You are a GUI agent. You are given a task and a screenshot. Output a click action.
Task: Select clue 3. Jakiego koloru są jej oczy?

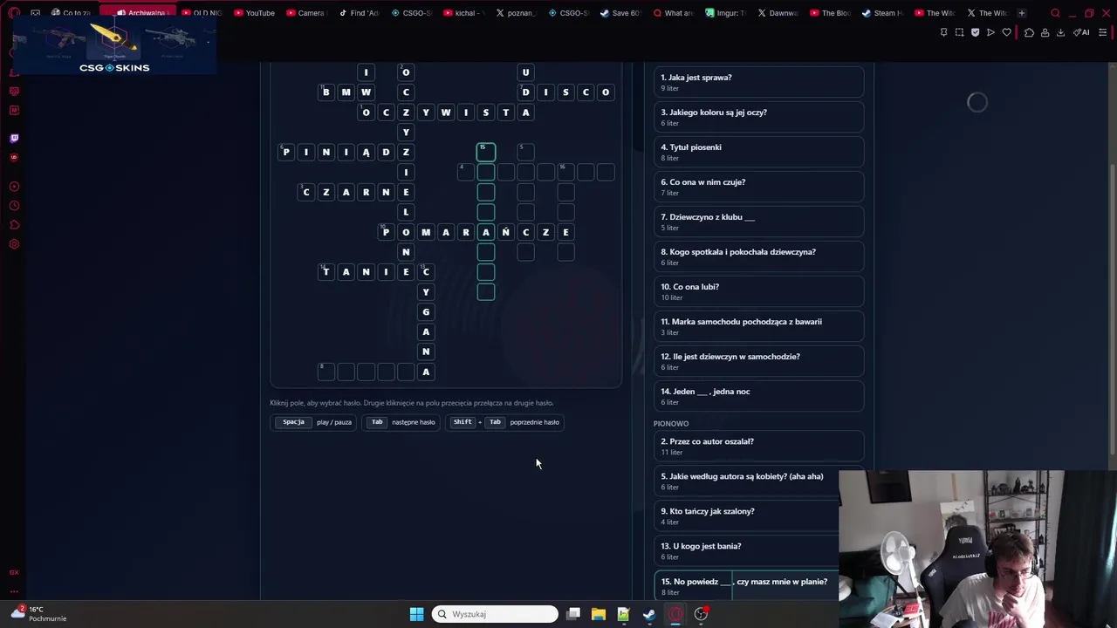coord(758,117)
